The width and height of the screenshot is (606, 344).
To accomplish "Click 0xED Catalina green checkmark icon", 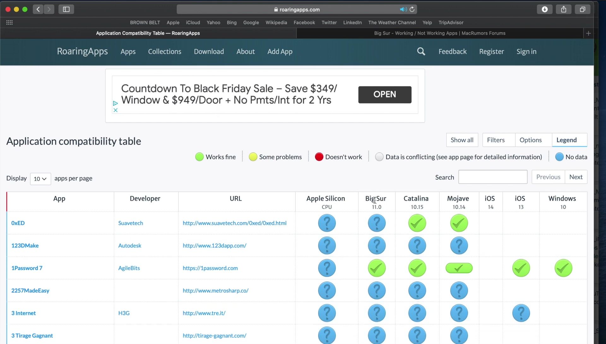I will pos(417,223).
